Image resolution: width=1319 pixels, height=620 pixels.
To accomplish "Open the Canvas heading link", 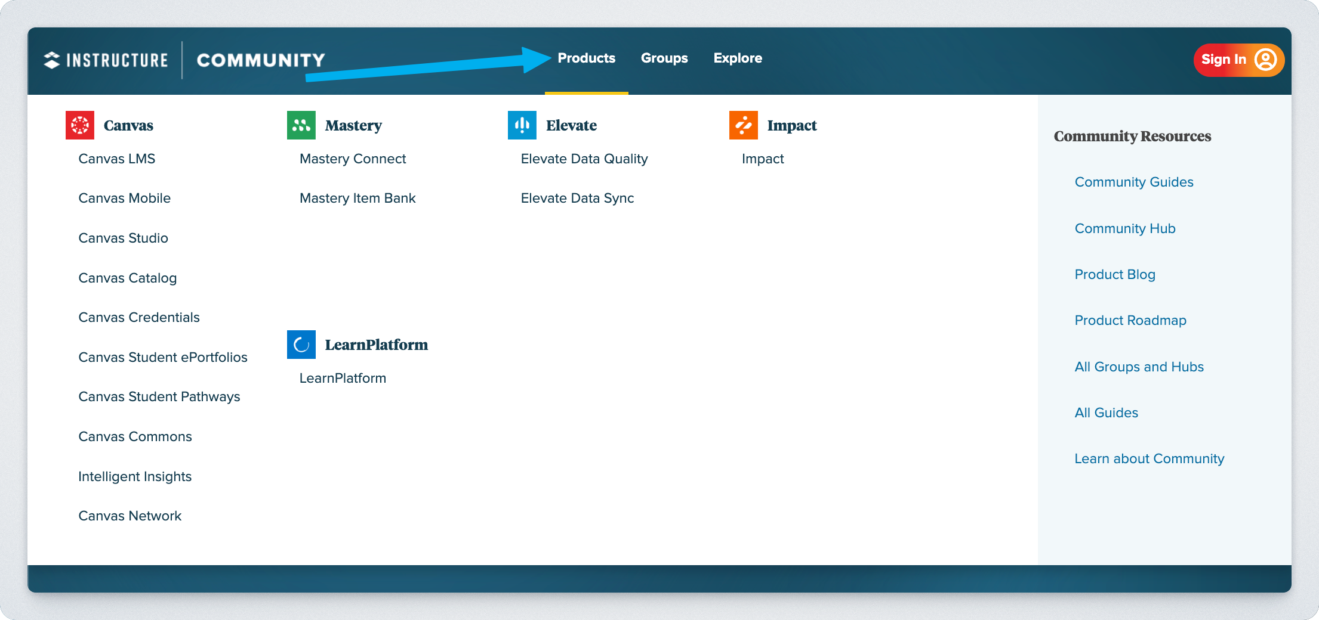I will (x=128, y=125).
